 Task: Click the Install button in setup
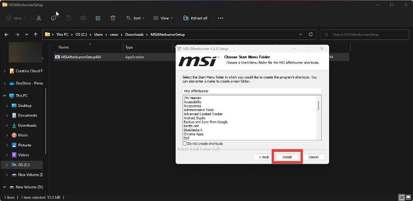pos(287,157)
